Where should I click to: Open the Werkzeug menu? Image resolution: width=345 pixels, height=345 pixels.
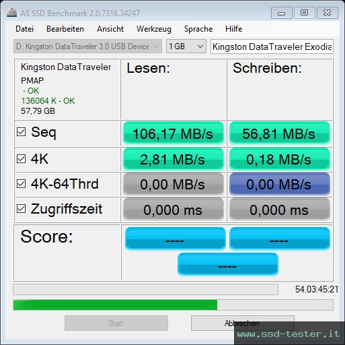click(154, 29)
